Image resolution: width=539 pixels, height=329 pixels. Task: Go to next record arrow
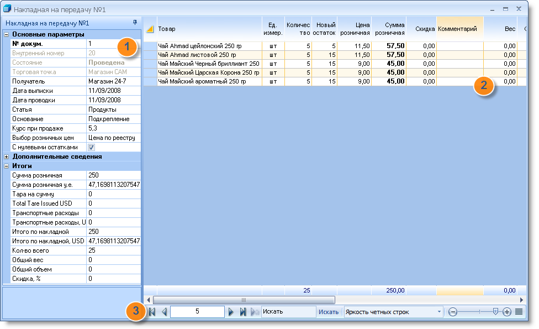[231, 312]
